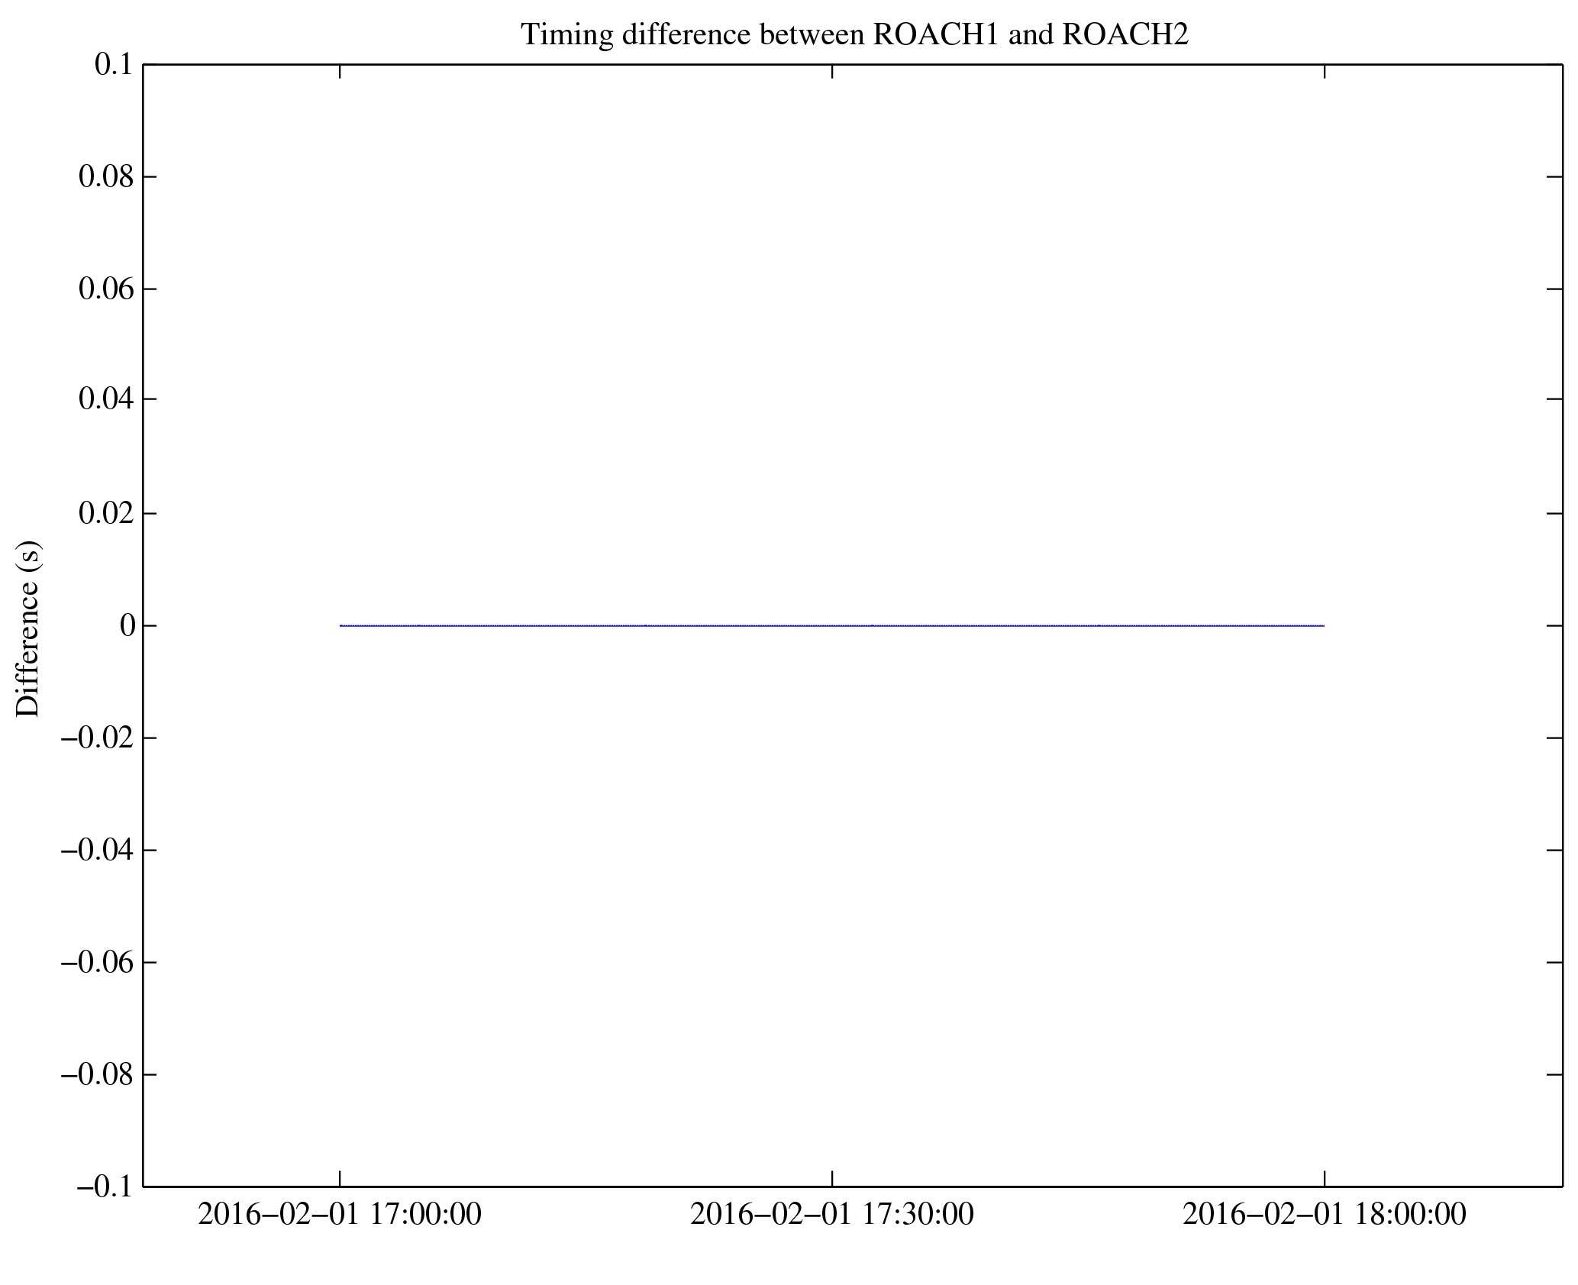Click the left end of the blue line

341,625
